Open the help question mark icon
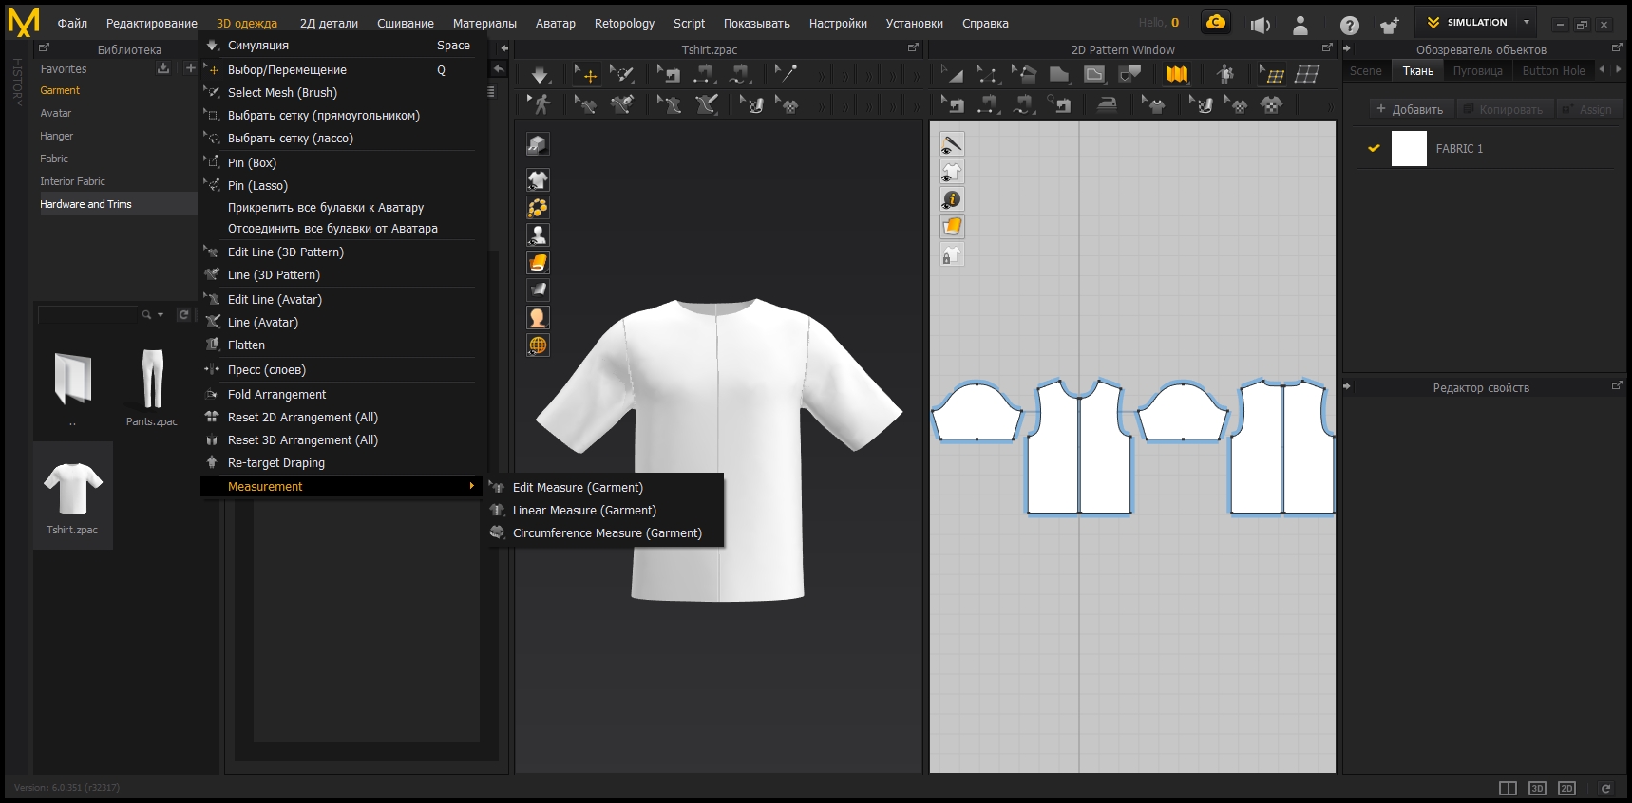 click(x=1349, y=26)
